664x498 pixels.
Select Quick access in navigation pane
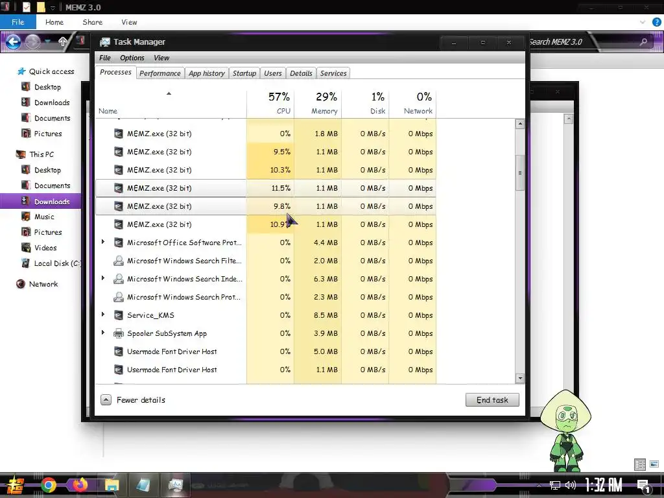click(51, 71)
